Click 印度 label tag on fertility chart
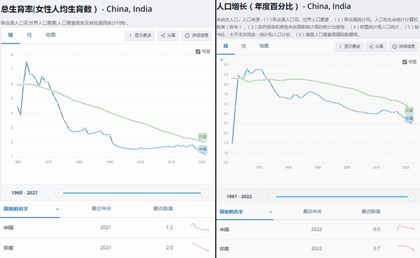The height and width of the screenshot is (258, 420). pos(202,137)
